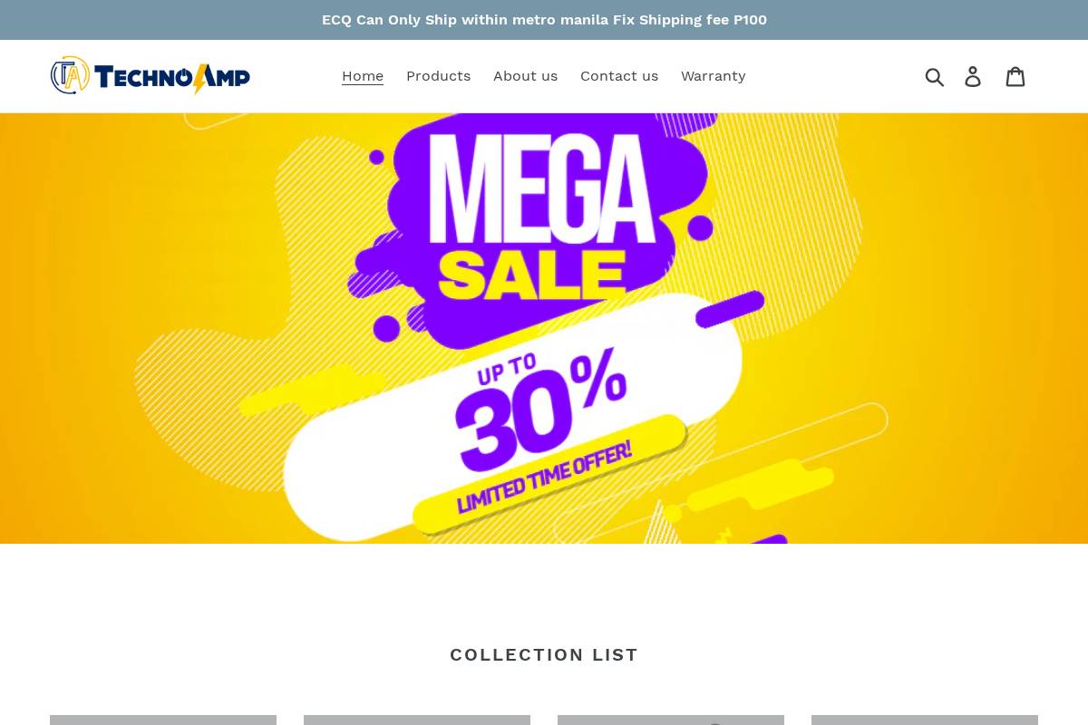
Task: Open the first collection thumbnail
Action: point(163,720)
